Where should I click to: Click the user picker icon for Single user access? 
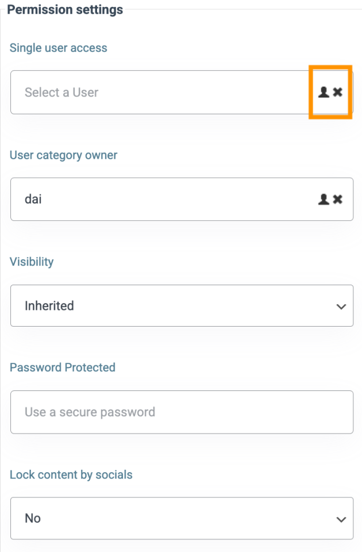(x=324, y=92)
